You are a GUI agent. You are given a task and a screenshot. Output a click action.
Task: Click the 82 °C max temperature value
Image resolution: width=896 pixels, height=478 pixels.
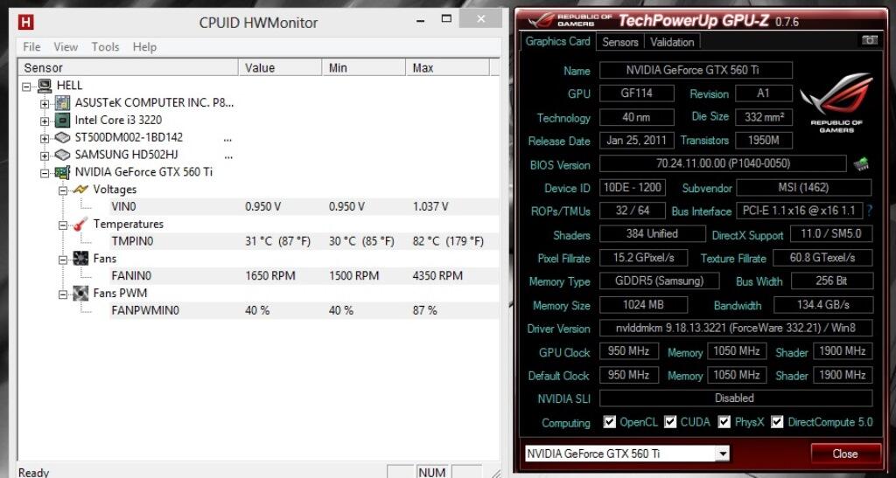coord(448,241)
